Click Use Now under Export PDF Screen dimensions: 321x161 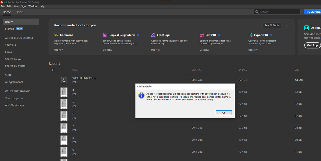click(253, 50)
